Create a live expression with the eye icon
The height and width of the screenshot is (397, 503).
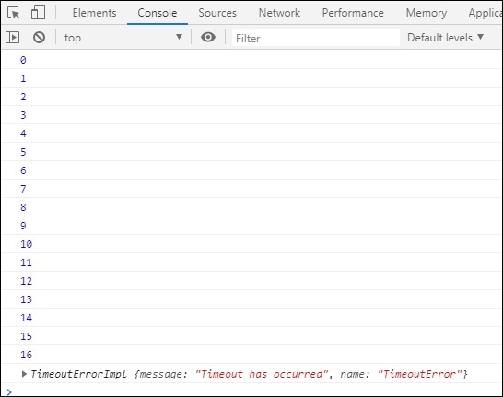208,37
